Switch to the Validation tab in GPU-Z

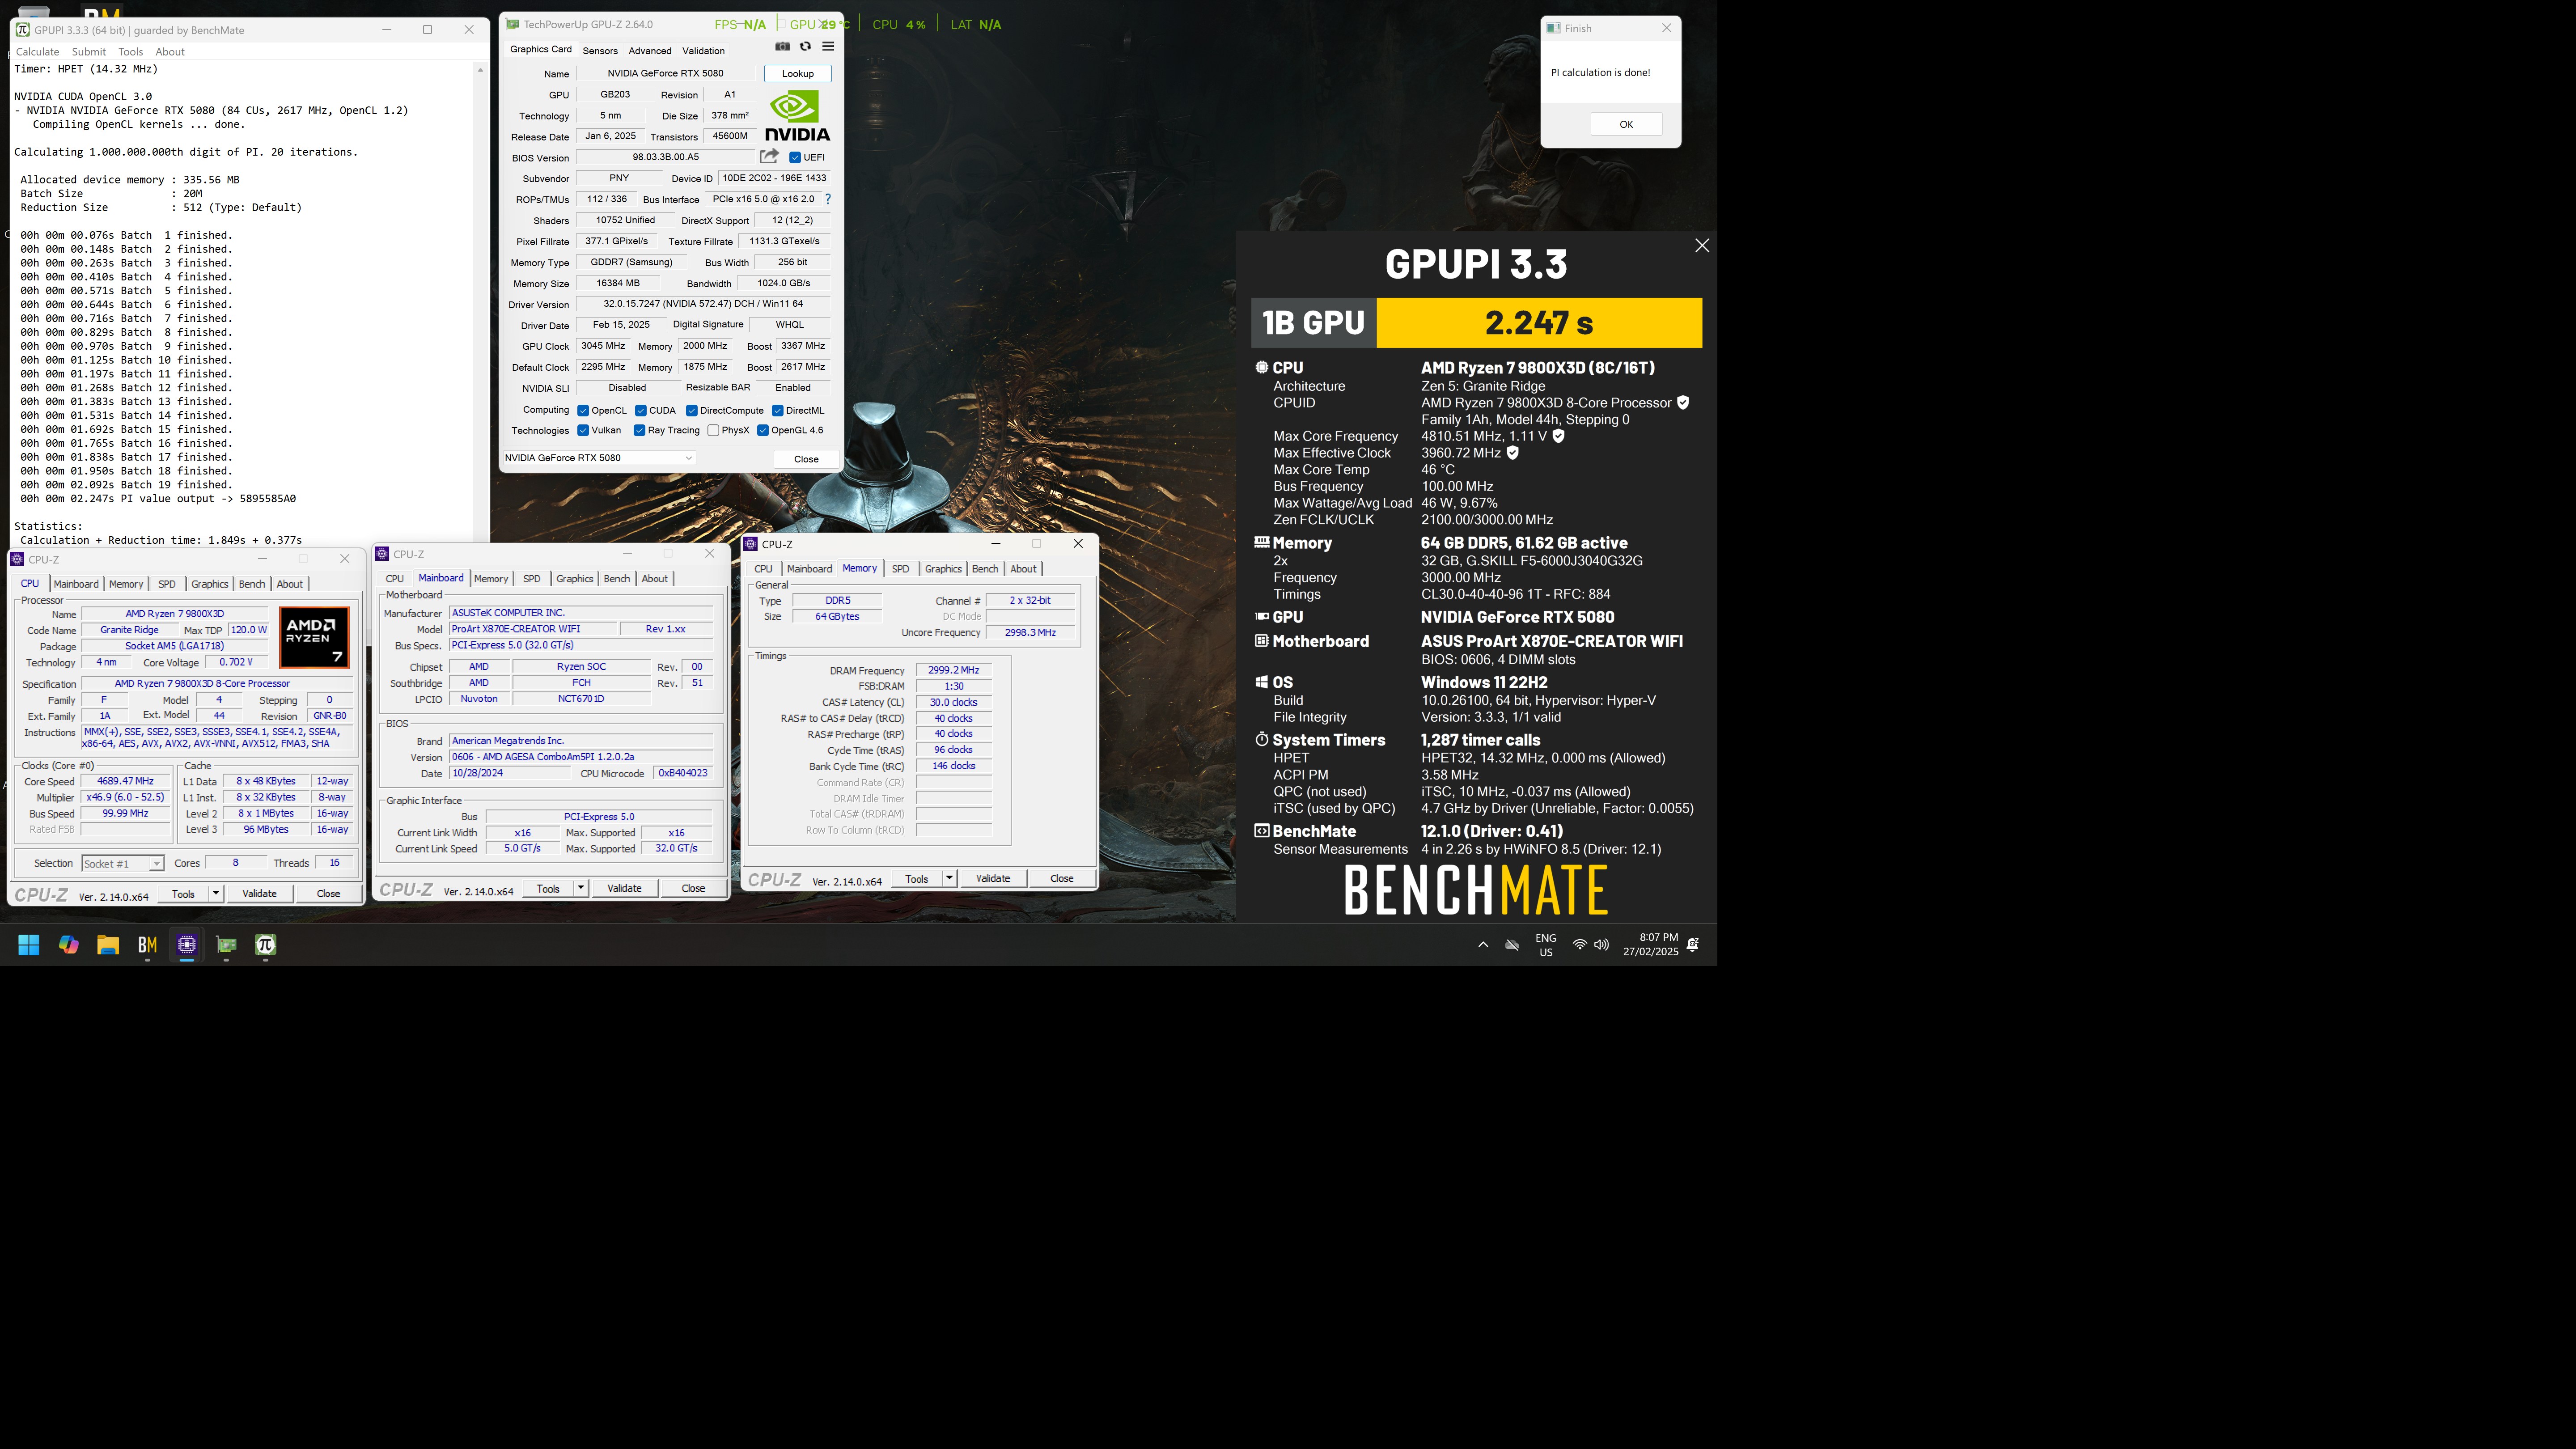coord(703,50)
